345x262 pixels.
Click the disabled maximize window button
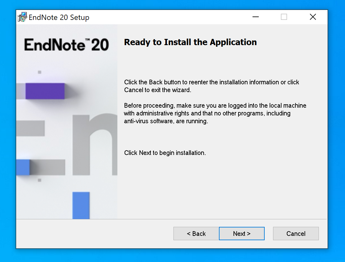point(284,17)
